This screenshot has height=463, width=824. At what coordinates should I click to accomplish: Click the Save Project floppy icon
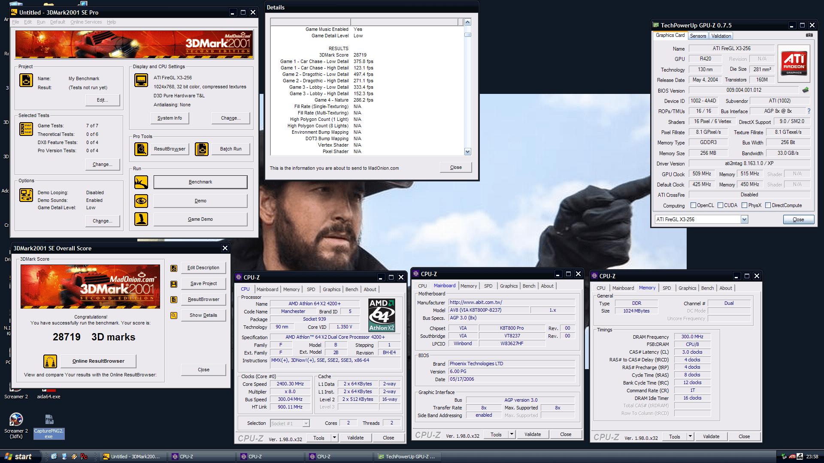click(x=174, y=284)
